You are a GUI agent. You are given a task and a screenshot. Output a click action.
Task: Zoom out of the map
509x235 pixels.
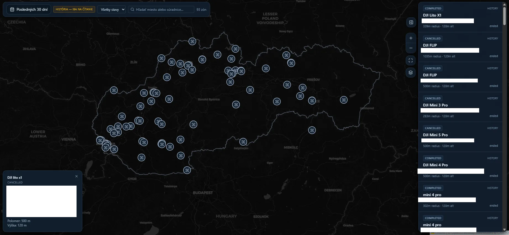411,48
